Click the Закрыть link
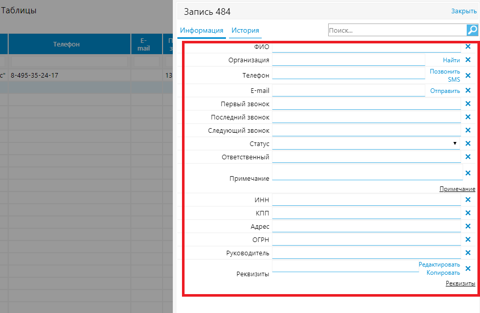480x313 pixels. coord(464,11)
